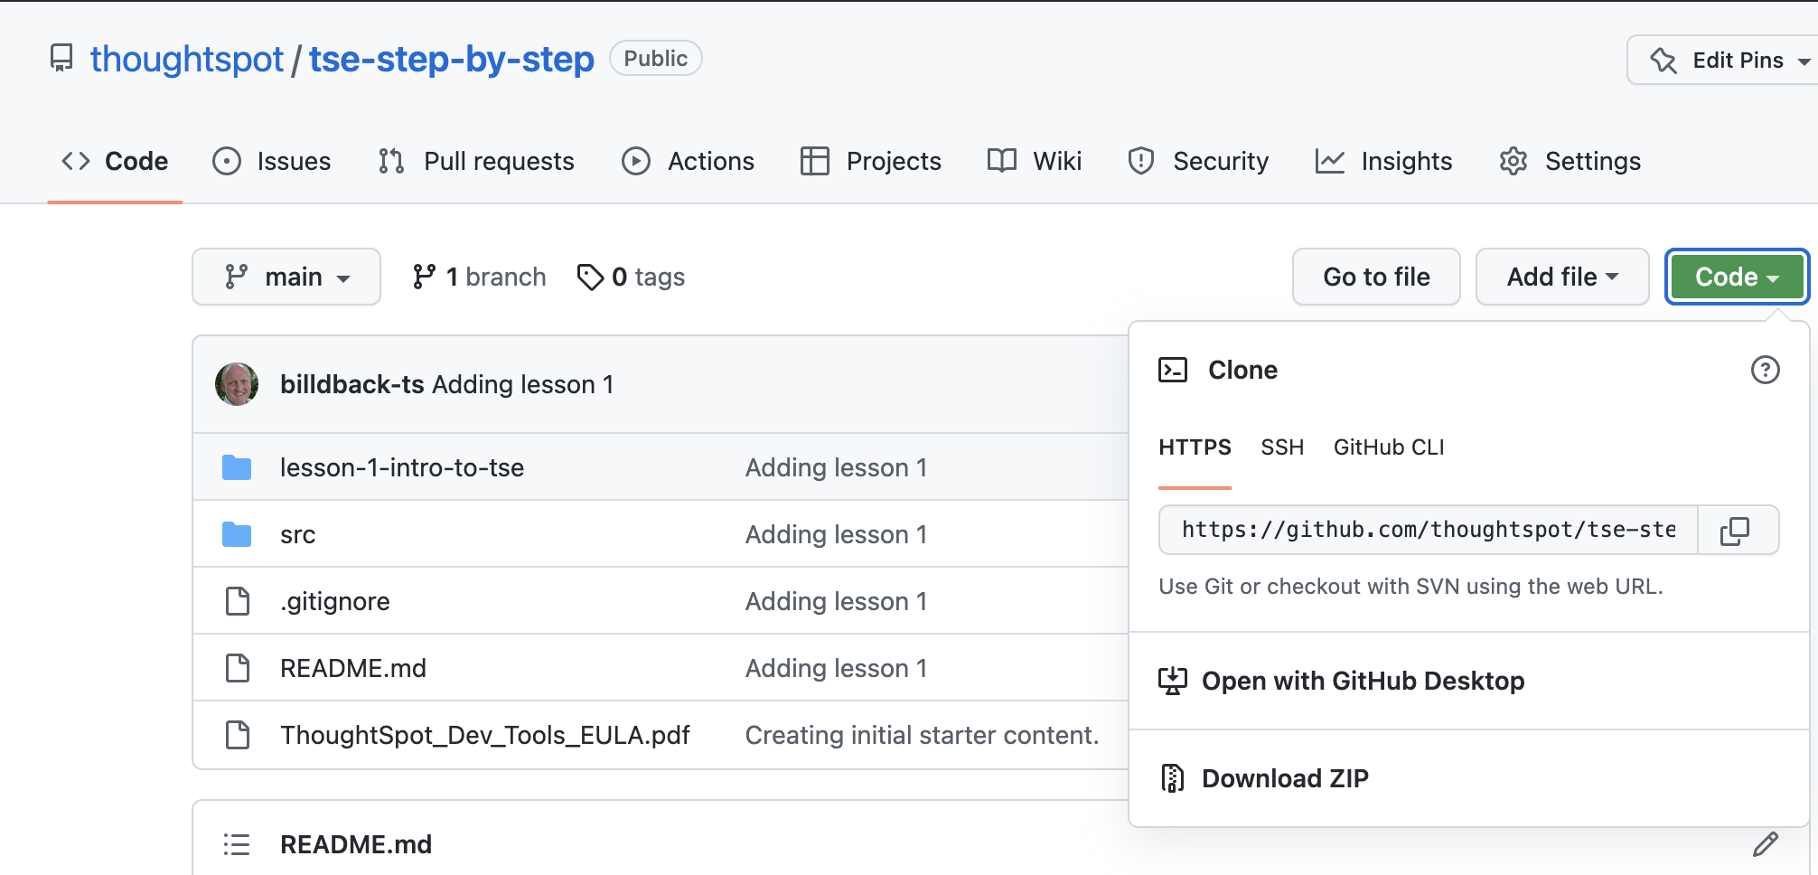Copy the clone URL to clipboard

click(x=1737, y=531)
